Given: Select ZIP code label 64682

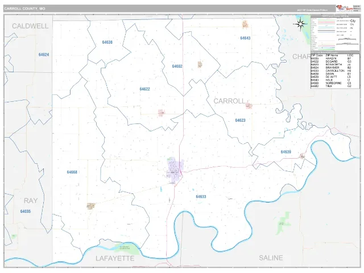Looking at the screenshot, I should pos(177,67).
